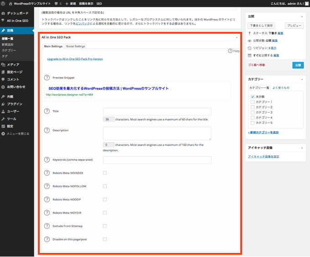
Task: Click the 下書きとして保存 button
Action: point(261,26)
